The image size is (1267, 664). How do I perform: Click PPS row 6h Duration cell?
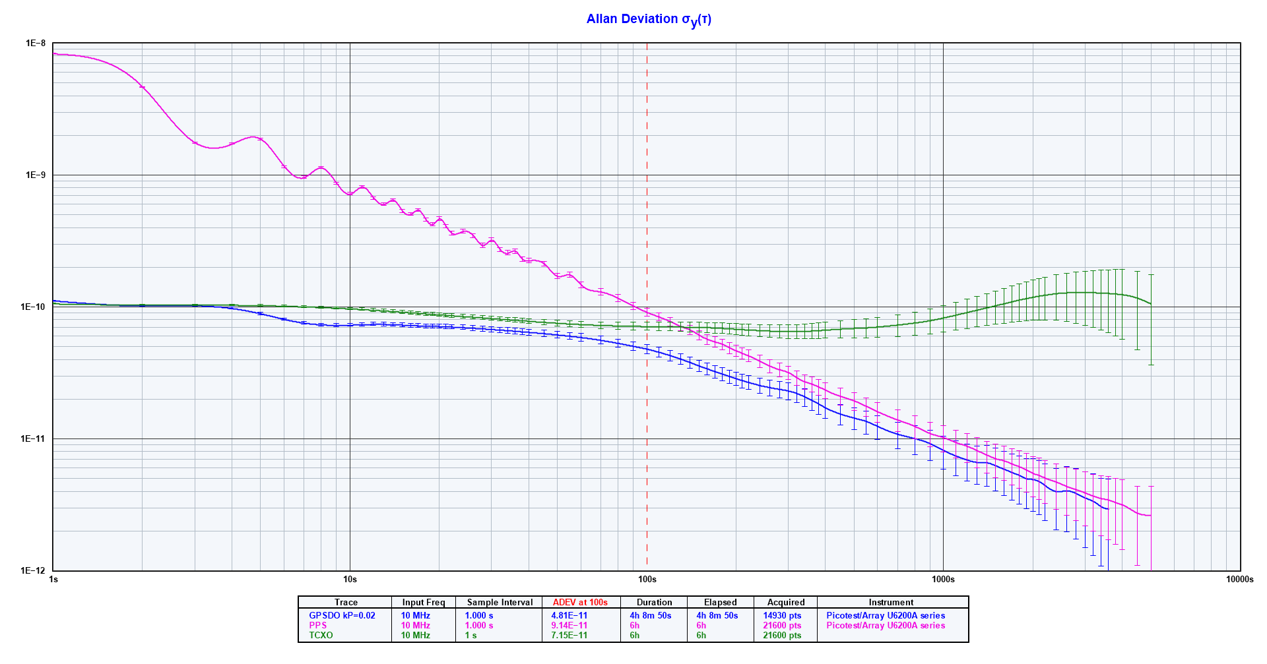click(634, 626)
